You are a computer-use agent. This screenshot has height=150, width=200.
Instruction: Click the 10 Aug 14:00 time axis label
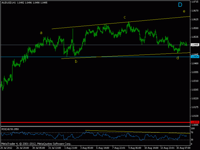(151, 148)
